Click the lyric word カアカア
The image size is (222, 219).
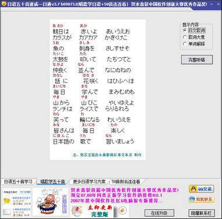[88, 37]
